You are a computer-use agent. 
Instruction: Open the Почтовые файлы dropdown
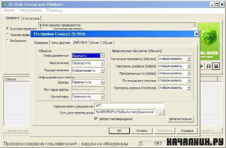(x=102, y=89)
